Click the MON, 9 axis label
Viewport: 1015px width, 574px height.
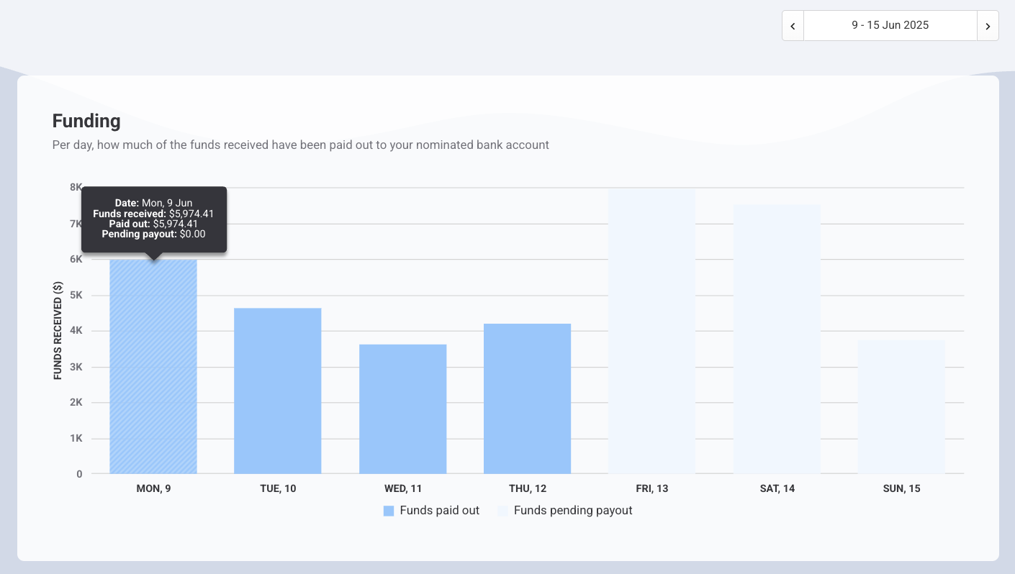[153, 488]
